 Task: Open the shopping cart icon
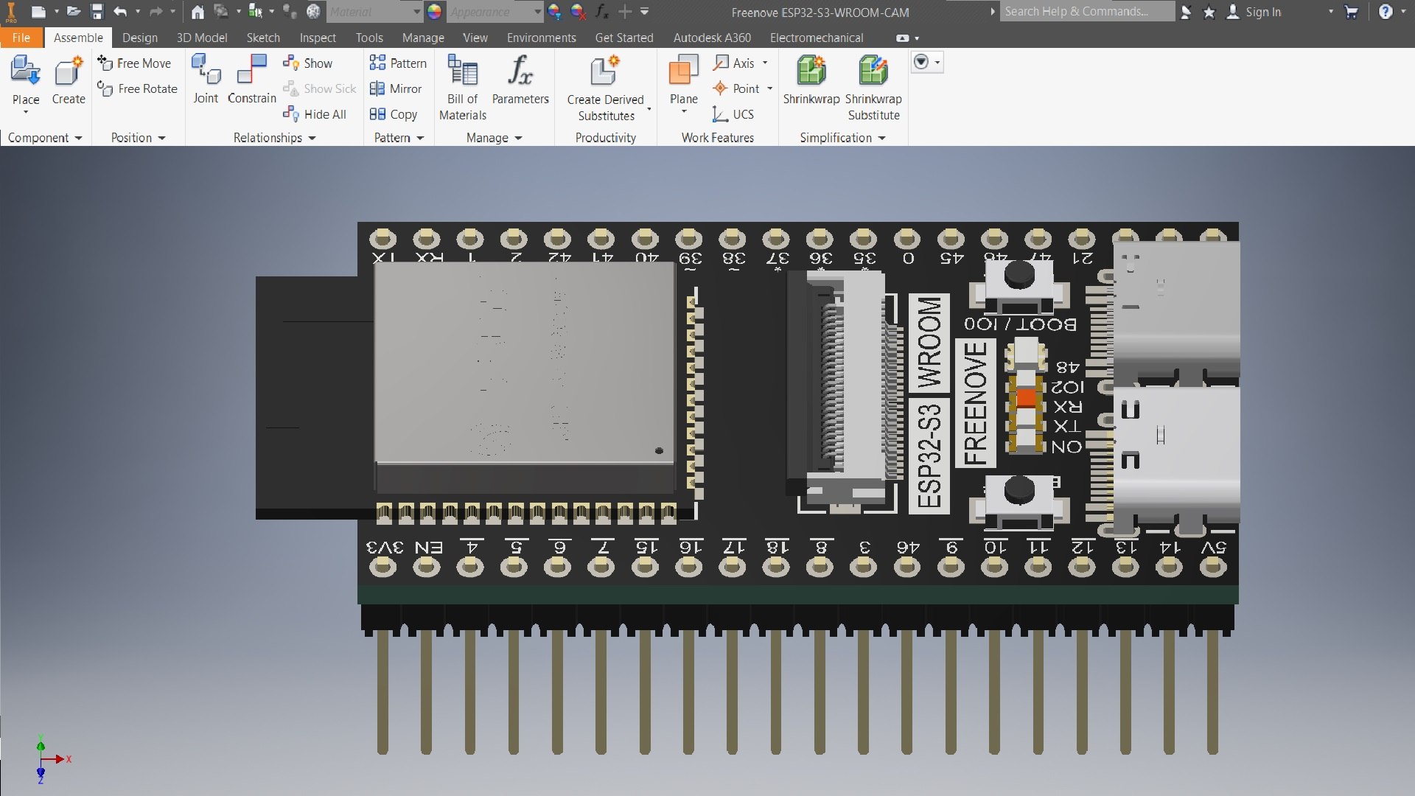click(1351, 12)
